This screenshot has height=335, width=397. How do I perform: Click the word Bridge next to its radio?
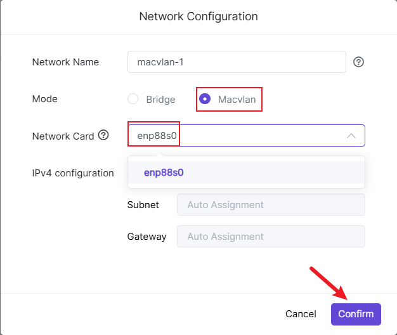[x=160, y=100]
